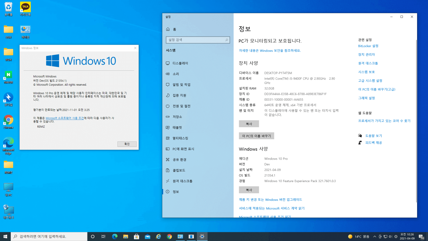The width and height of the screenshot is (428, 241).
Task: Open the Multitasking settings page
Action: (x=198, y=138)
